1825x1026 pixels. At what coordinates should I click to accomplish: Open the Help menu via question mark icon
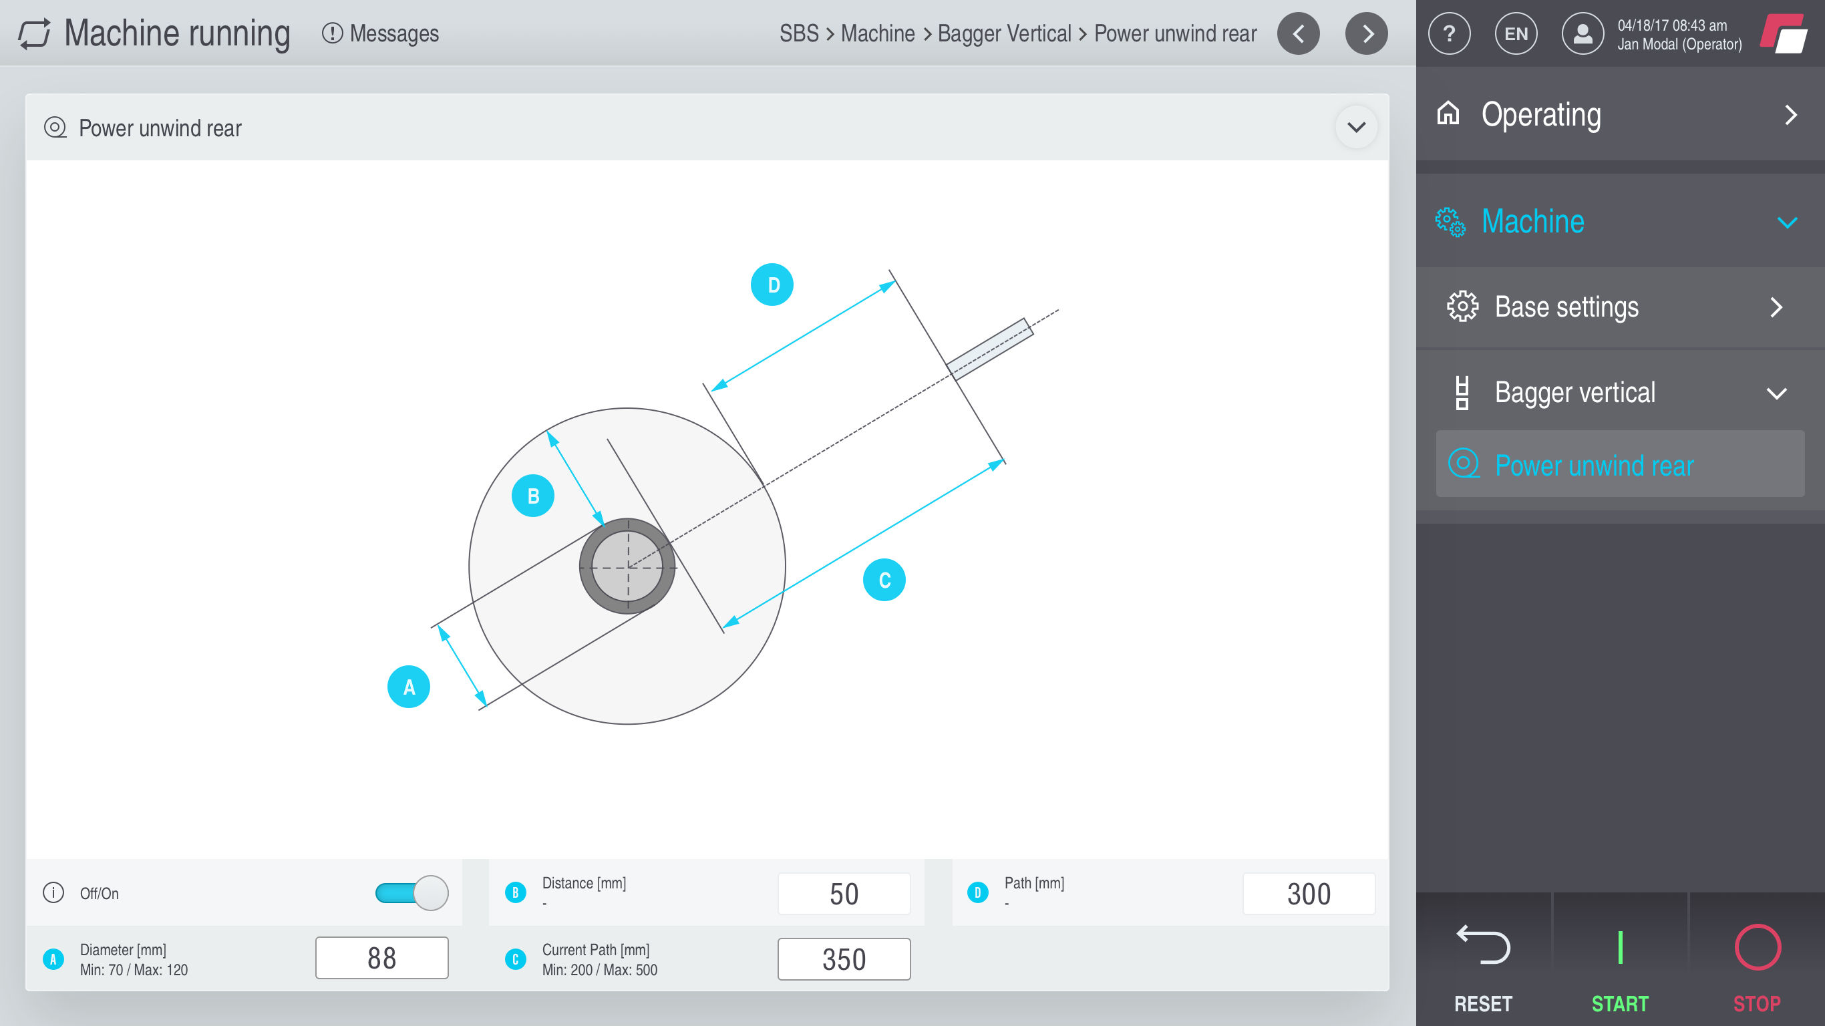[x=1450, y=33]
